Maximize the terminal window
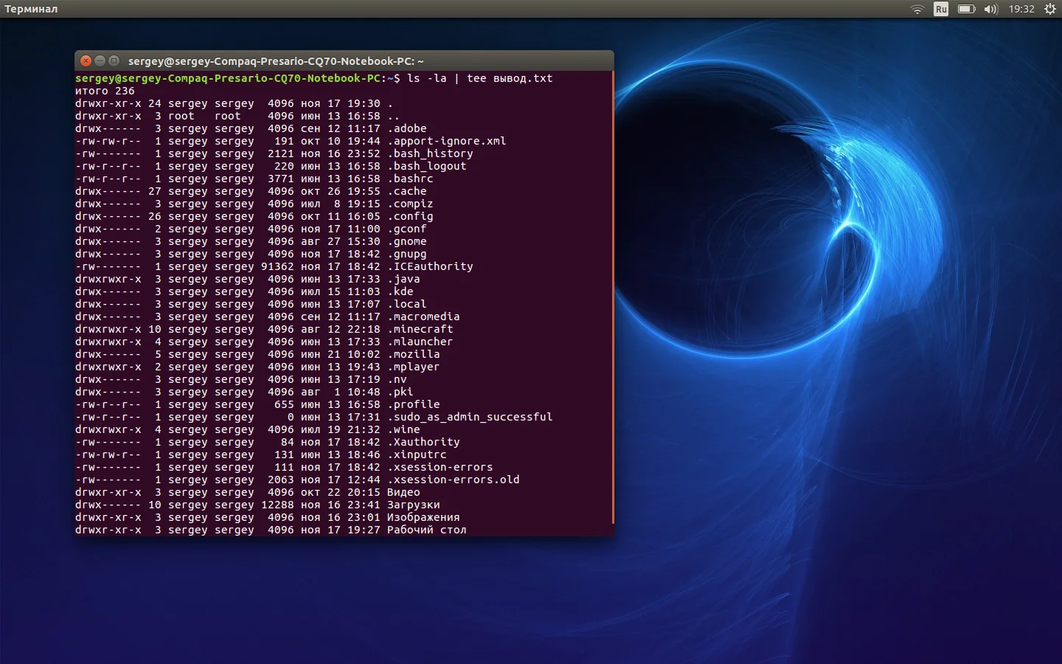 pos(114,60)
